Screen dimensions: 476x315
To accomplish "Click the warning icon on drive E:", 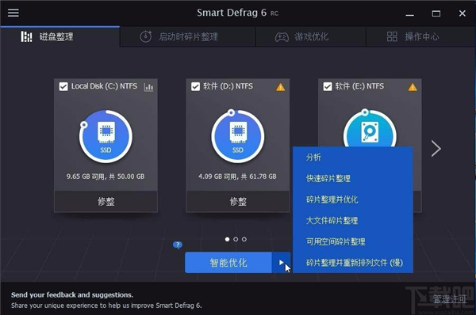I will pyautogui.click(x=413, y=87).
